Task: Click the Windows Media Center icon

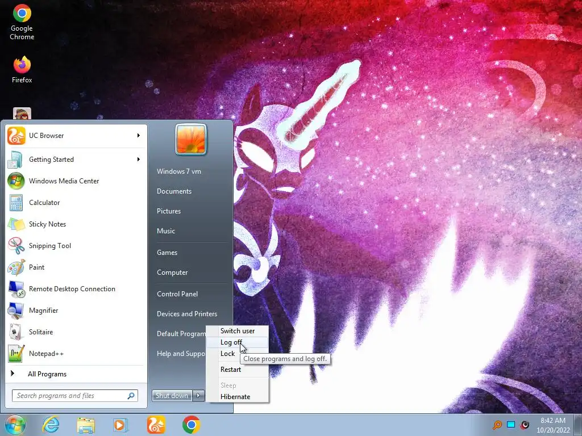Action: pos(16,181)
